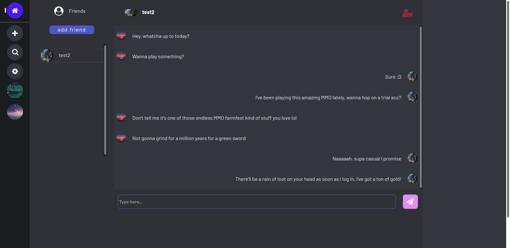Click the Friends heading label
510x248 pixels.
click(x=77, y=11)
